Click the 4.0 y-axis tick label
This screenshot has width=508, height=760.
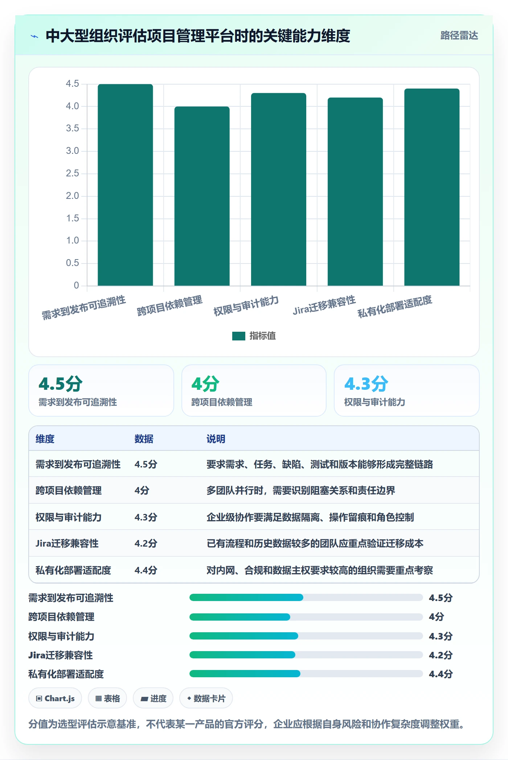tap(72, 106)
